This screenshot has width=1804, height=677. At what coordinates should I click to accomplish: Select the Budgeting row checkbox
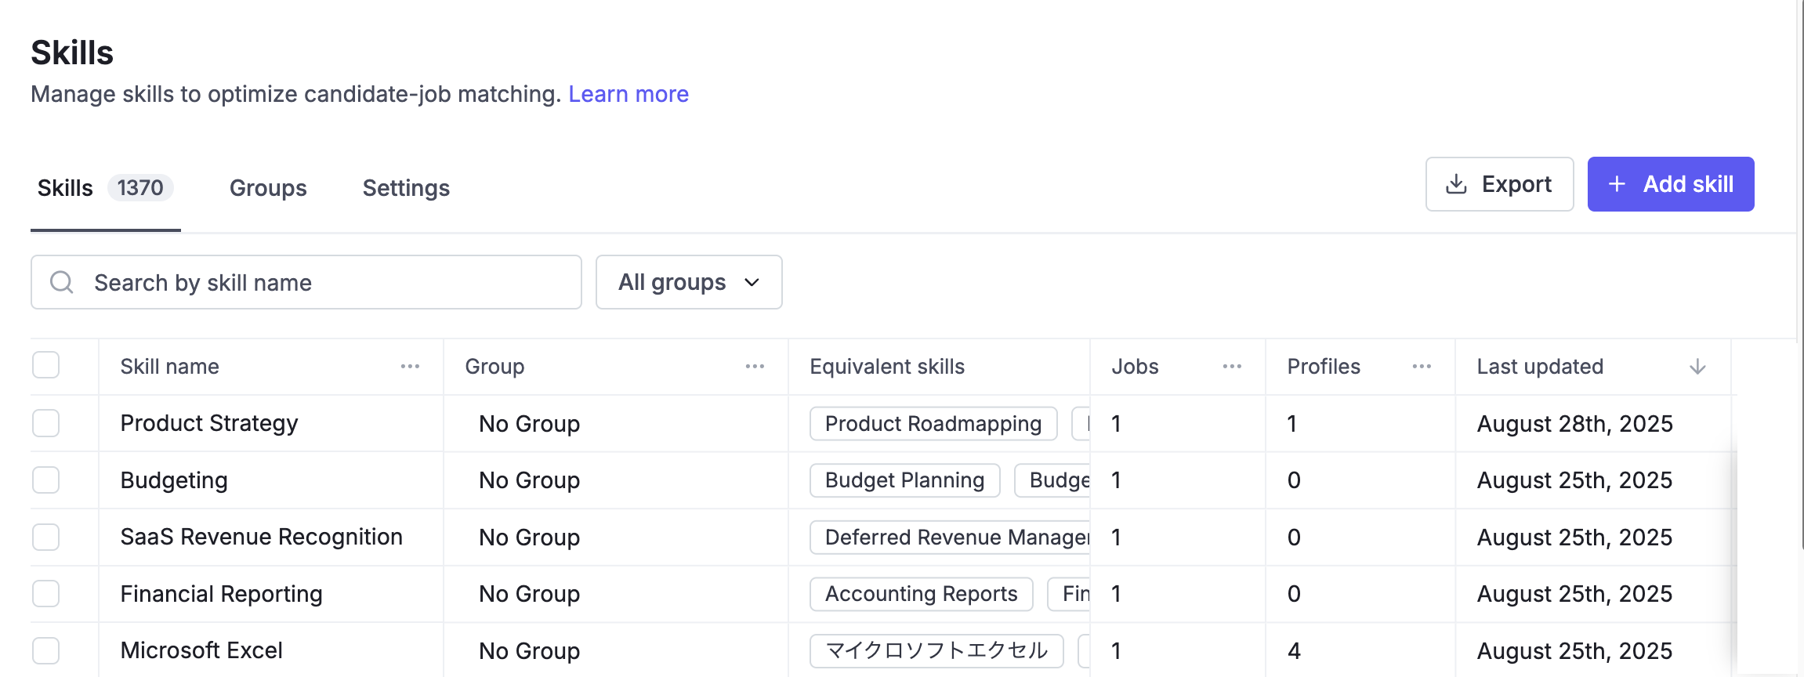pos(46,480)
